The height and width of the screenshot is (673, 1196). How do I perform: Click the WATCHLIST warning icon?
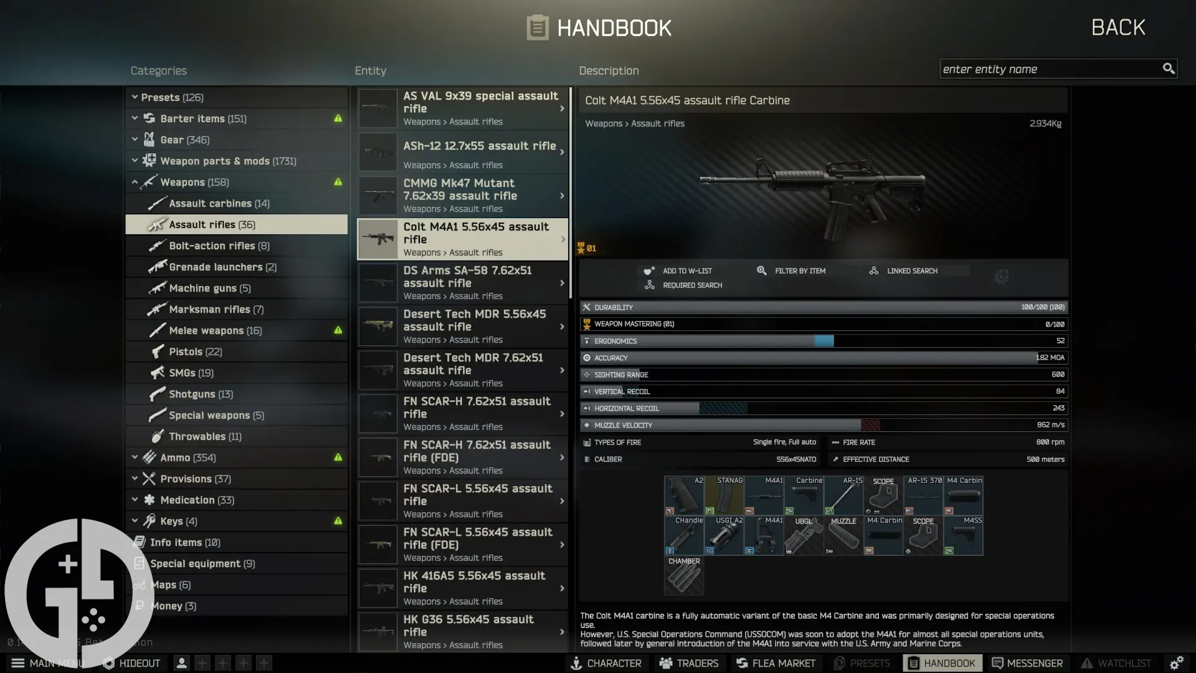1088,663
